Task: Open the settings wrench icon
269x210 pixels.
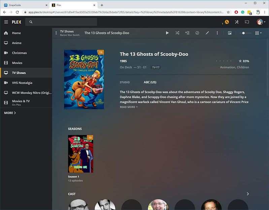Action: 237,22
